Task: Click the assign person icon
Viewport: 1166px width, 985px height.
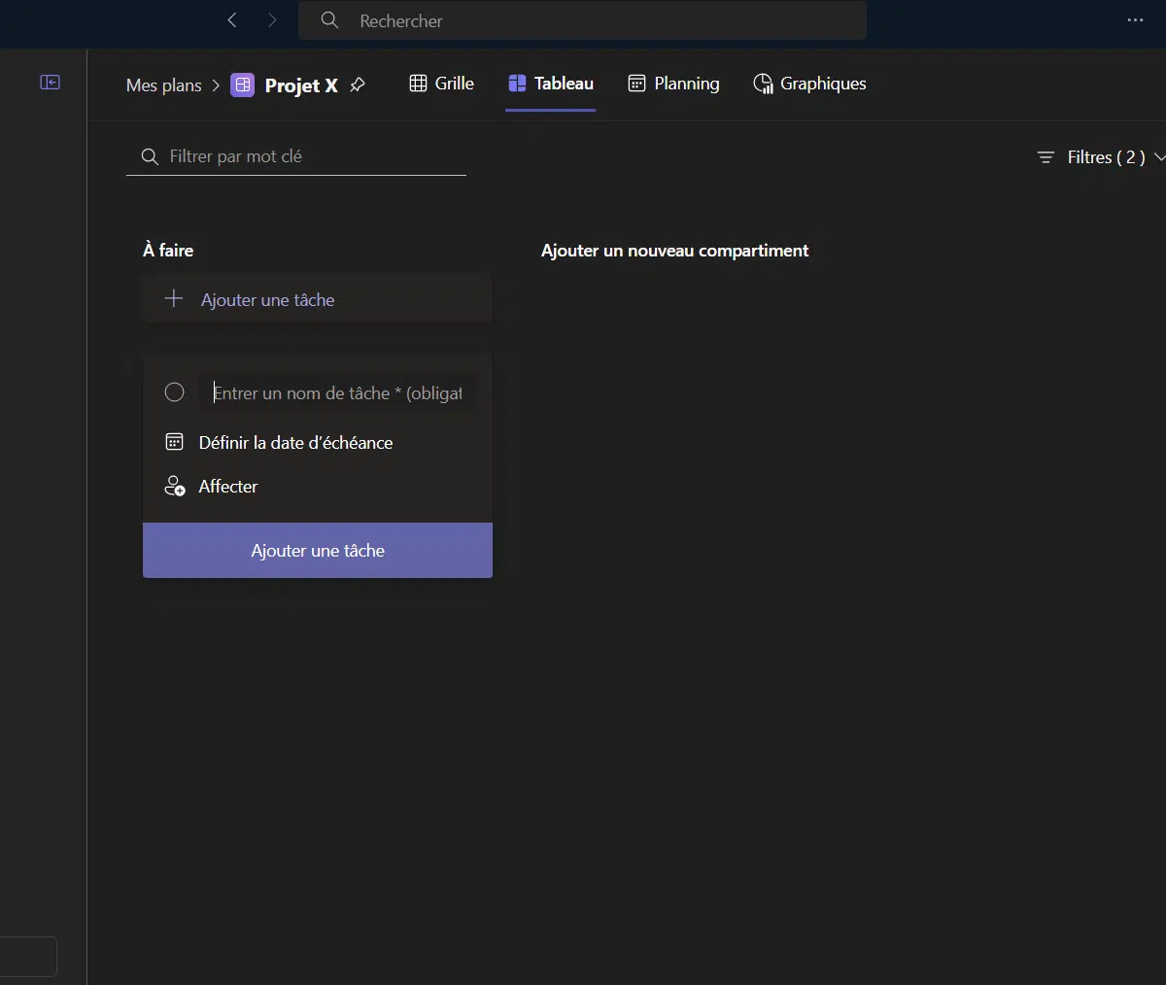Action: coord(175,487)
